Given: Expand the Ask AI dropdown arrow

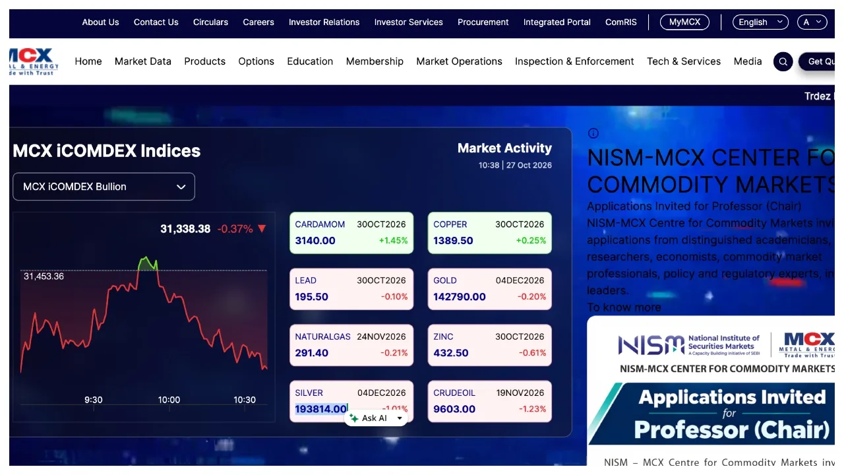Looking at the screenshot, I should point(399,418).
